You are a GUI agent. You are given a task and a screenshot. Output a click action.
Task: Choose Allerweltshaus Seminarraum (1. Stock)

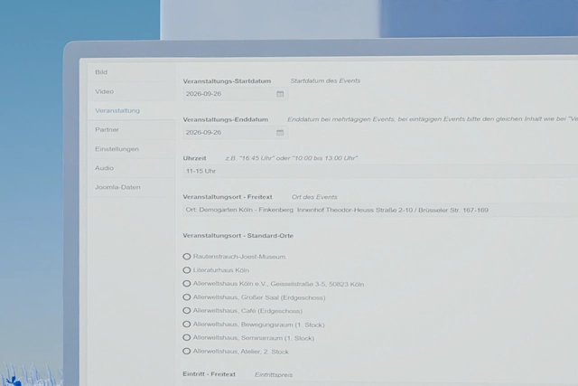coord(187,338)
